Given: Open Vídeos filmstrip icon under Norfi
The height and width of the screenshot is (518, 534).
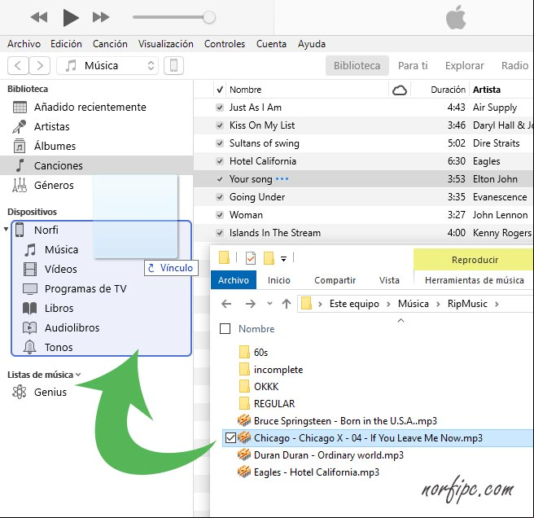Looking at the screenshot, I should pos(30,270).
